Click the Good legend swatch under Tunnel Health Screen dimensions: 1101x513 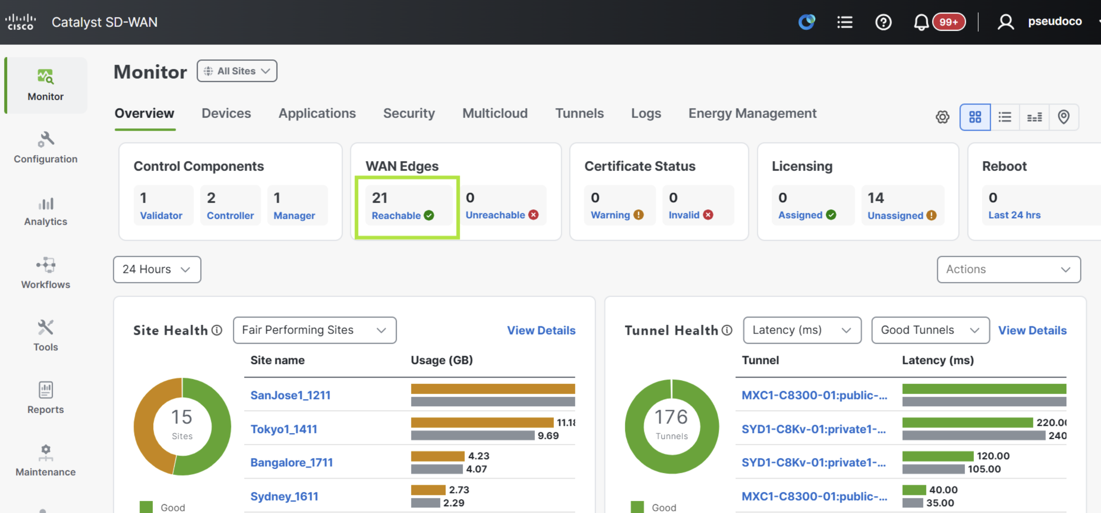pos(637,507)
